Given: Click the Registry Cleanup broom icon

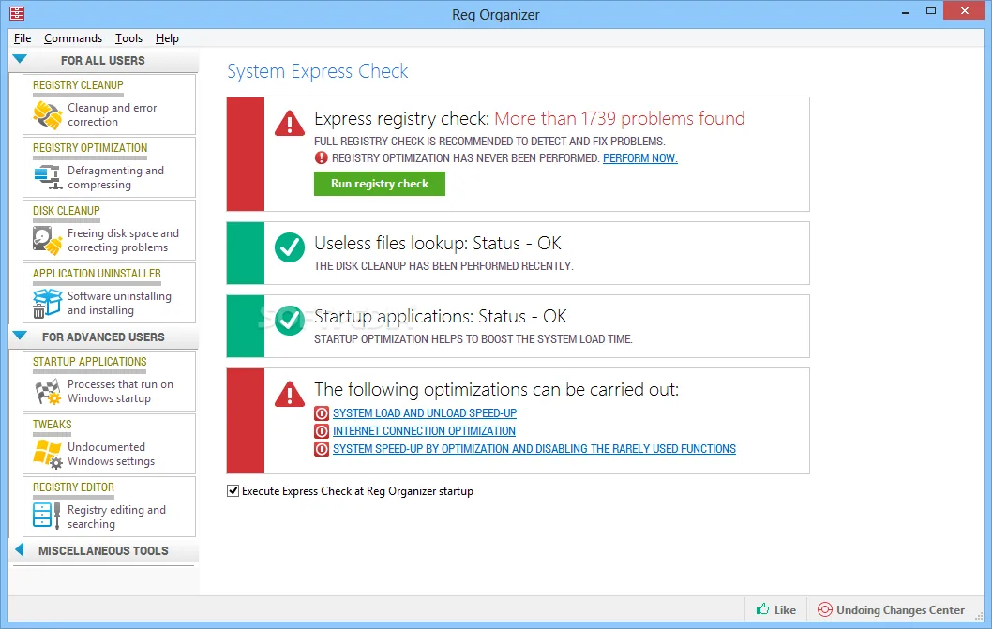Looking at the screenshot, I should coord(48,114).
